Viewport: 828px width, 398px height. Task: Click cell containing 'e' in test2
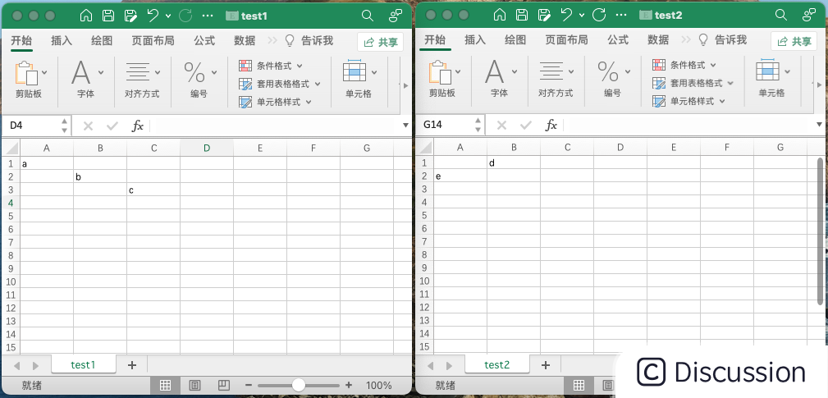coord(460,176)
